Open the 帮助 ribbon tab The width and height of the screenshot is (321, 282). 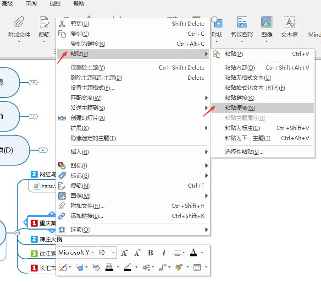78,4
